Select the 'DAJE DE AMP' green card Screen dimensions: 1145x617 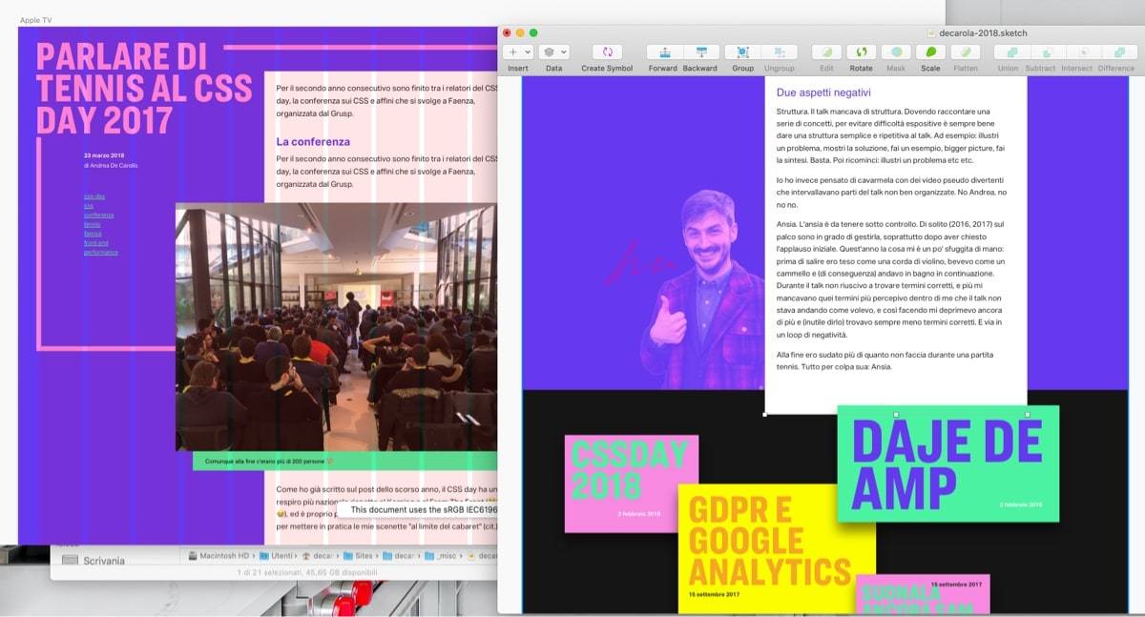[x=947, y=463]
